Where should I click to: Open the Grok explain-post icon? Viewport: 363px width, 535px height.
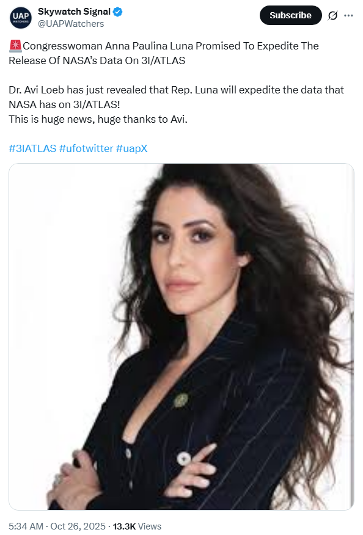pyautogui.click(x=332, y=15)
